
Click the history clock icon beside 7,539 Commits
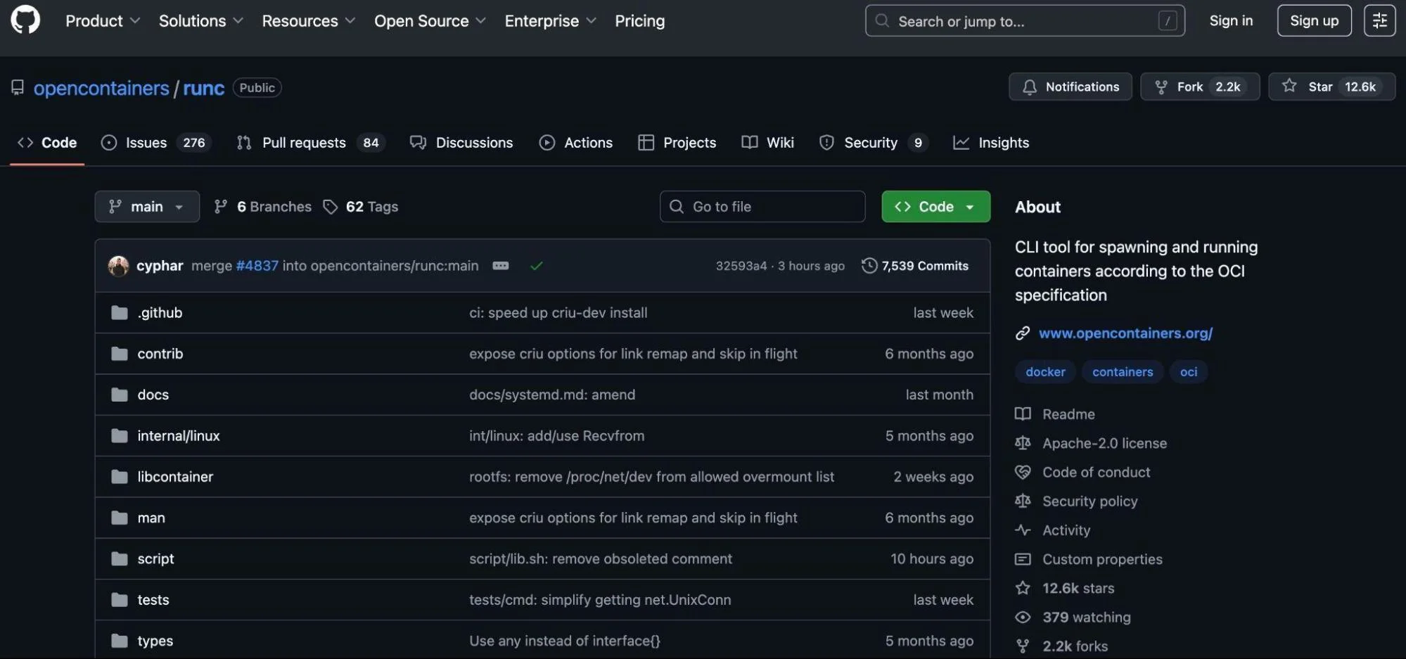pos(869,265)
